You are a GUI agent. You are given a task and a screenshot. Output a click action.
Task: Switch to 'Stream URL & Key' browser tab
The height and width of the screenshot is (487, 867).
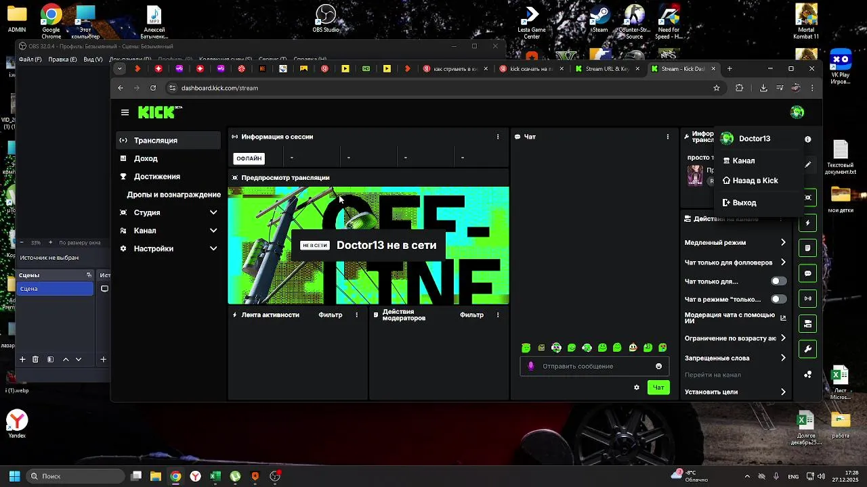click(x=607, y=69)
